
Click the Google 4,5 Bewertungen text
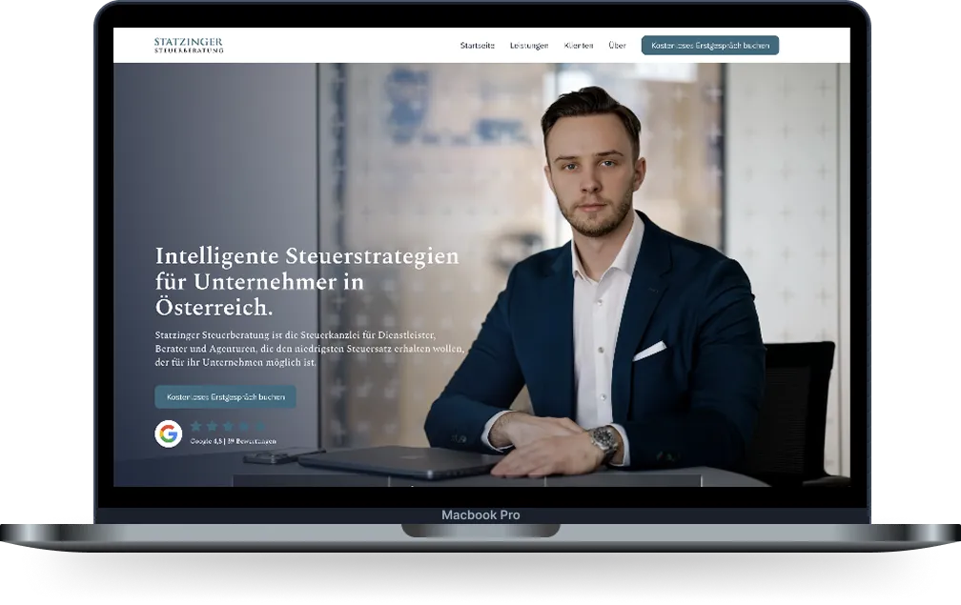pyautogui.click(x=233, y=441)
